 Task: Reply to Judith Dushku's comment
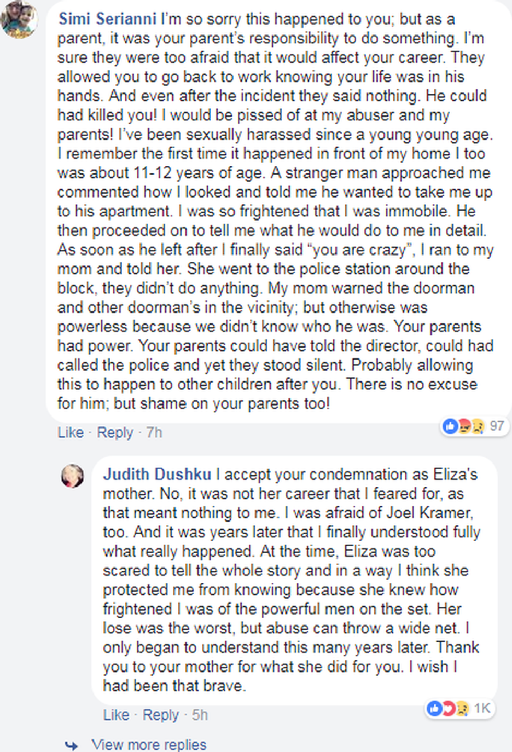[160, 715]
